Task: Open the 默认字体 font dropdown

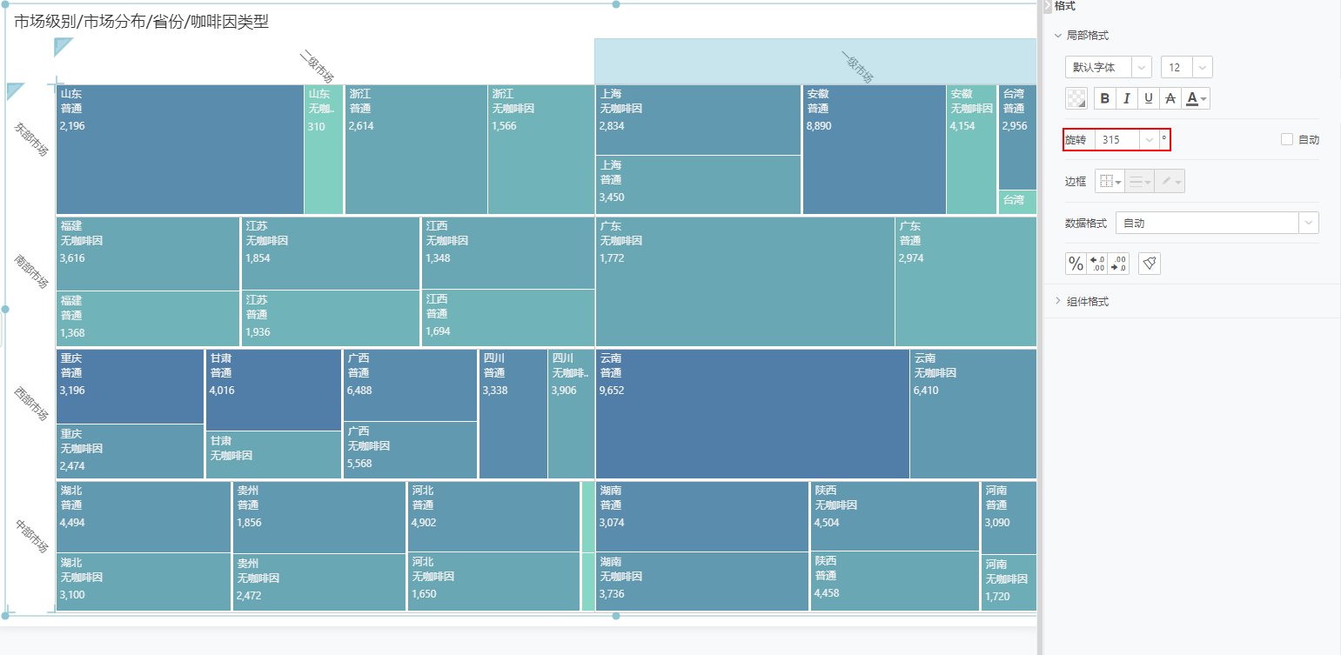Action: pos(1108,67)
